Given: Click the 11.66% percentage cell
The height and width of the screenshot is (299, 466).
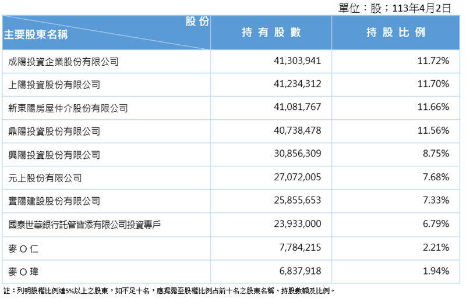Looking at the screenshot, I should (433, 107).
